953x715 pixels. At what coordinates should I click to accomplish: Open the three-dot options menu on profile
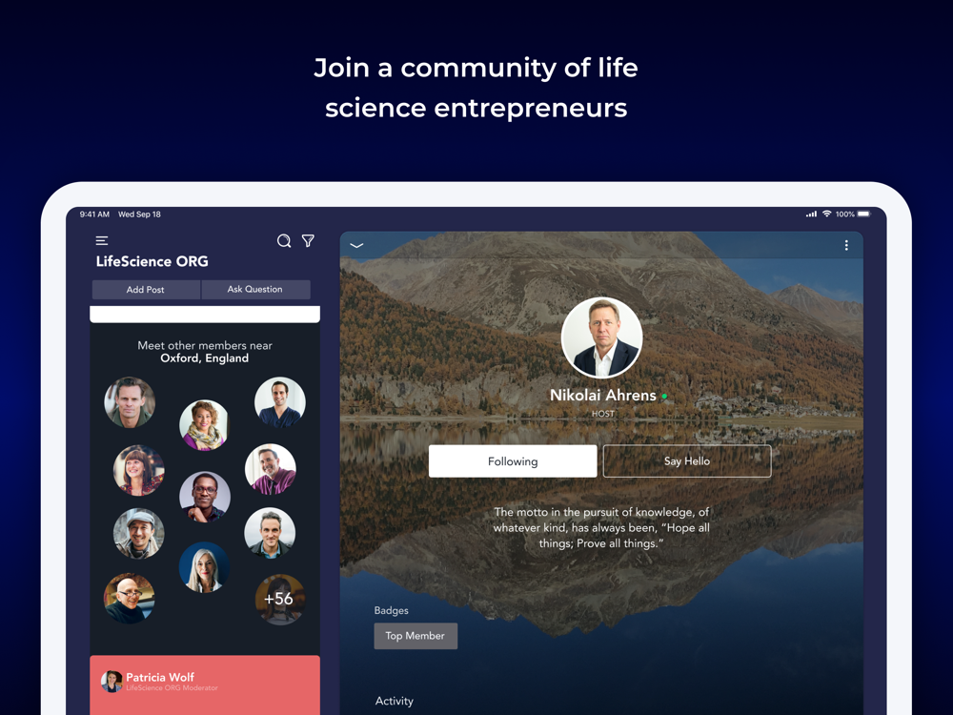[846, 245]
